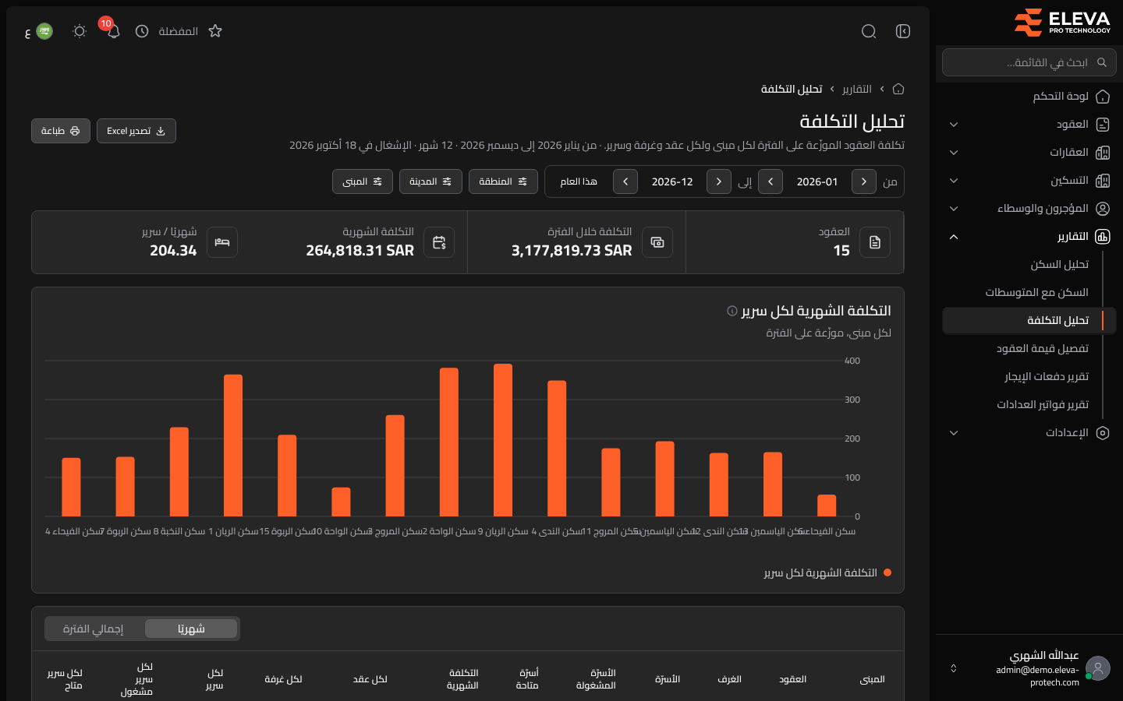Image resolution: width=1123 pixels, height=701 pixels.
Task: Click the info icon beside the chart title
Action: tap(732, 311)
